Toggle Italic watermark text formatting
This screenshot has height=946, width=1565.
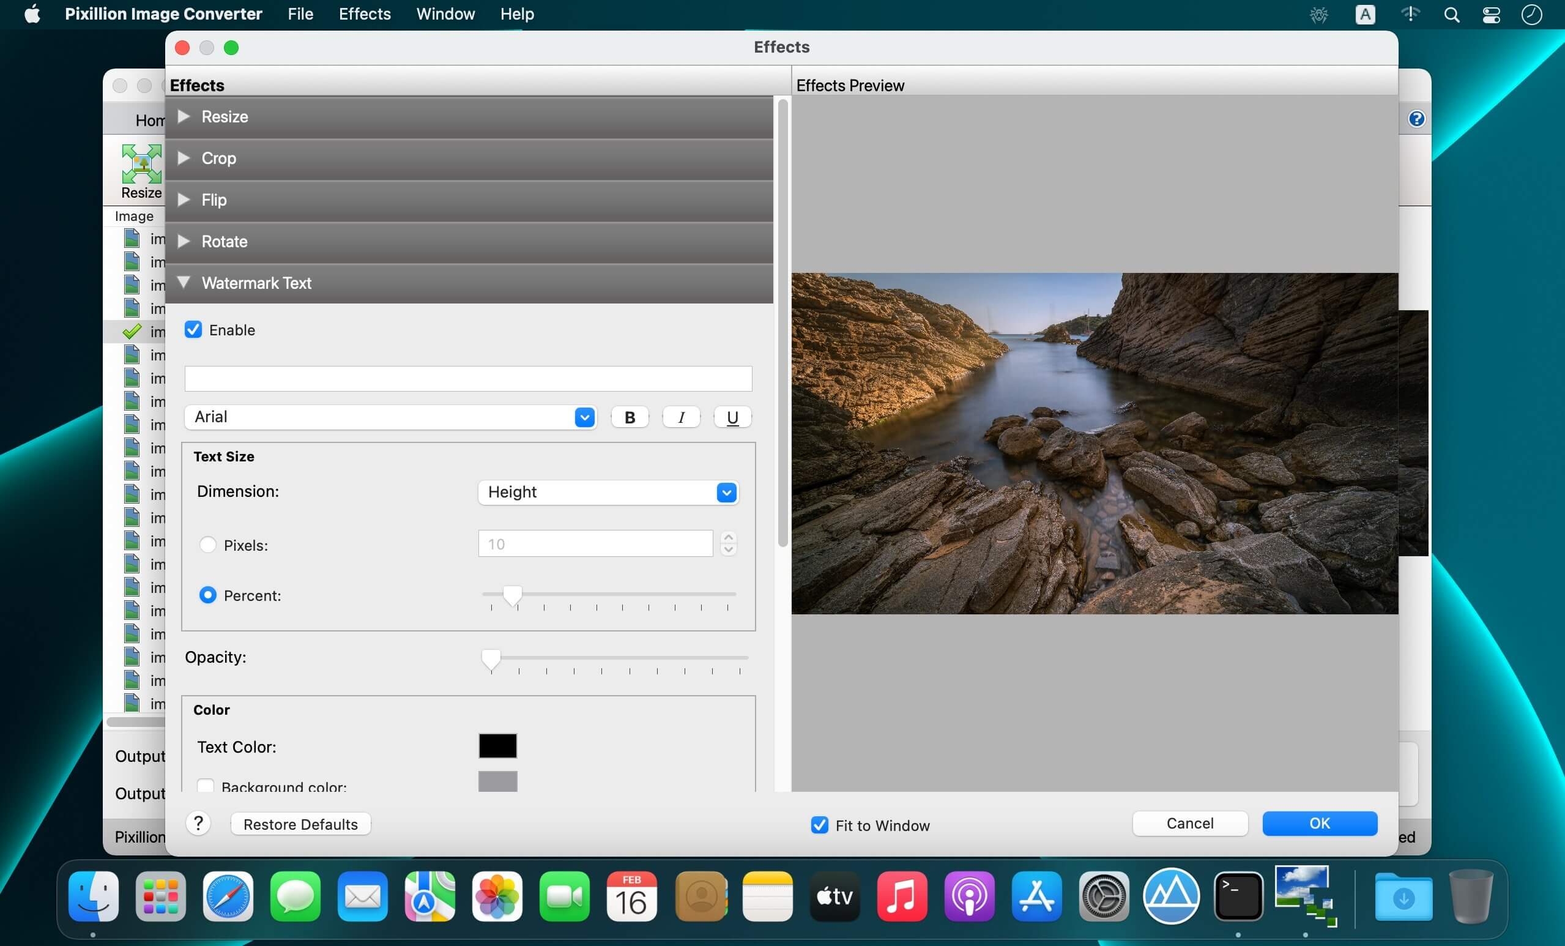click(681, 417)
